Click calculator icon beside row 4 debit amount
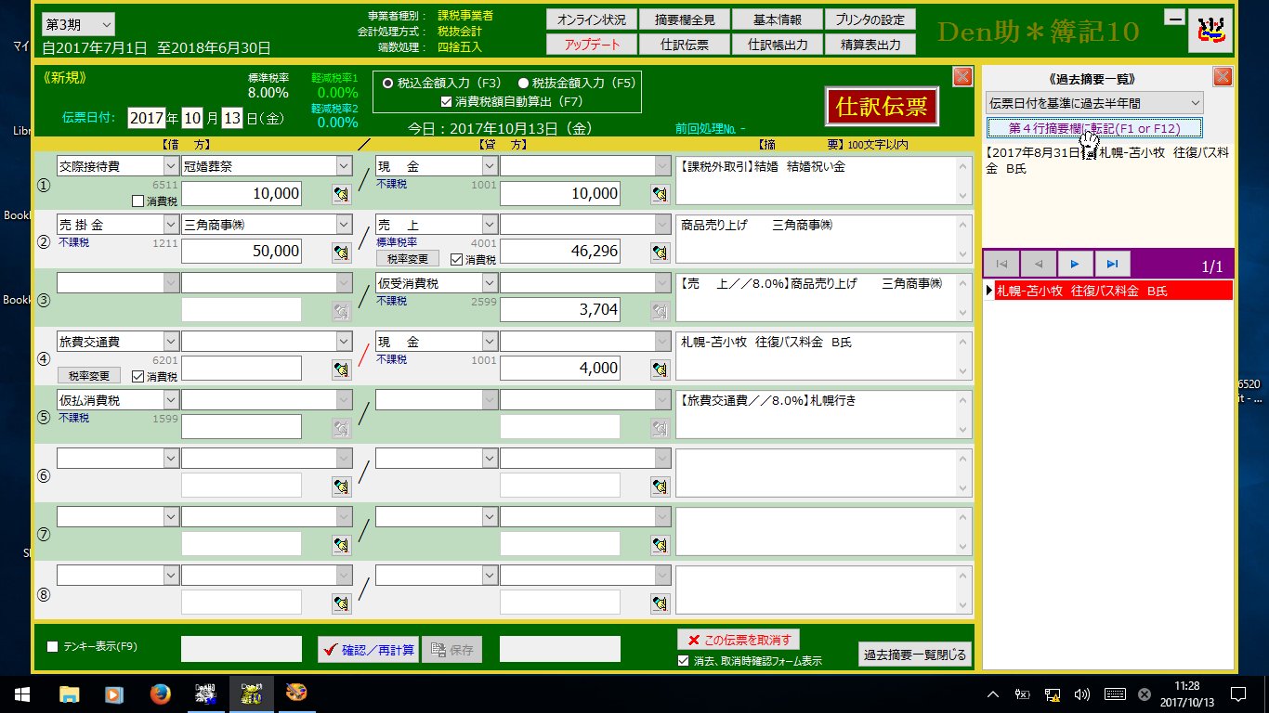 tap(342, 369)
